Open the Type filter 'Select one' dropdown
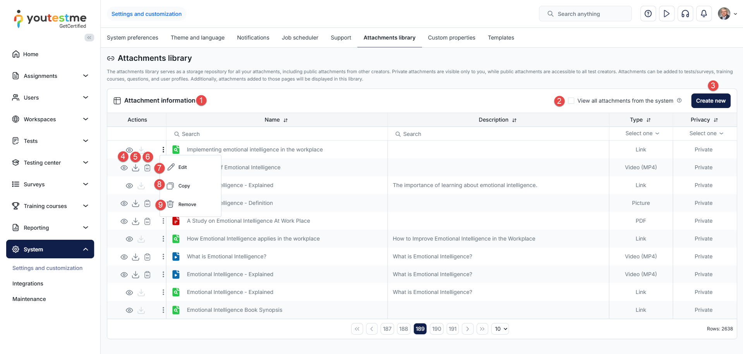Image resolution: width=743 pixels, height=354 pixels. [x=641, y=134]
